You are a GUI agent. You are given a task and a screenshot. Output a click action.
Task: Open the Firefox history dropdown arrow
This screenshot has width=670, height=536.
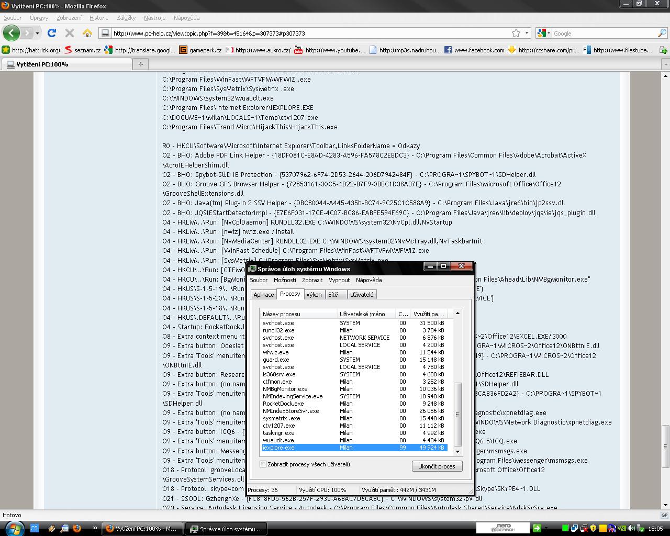coord(37,33)
